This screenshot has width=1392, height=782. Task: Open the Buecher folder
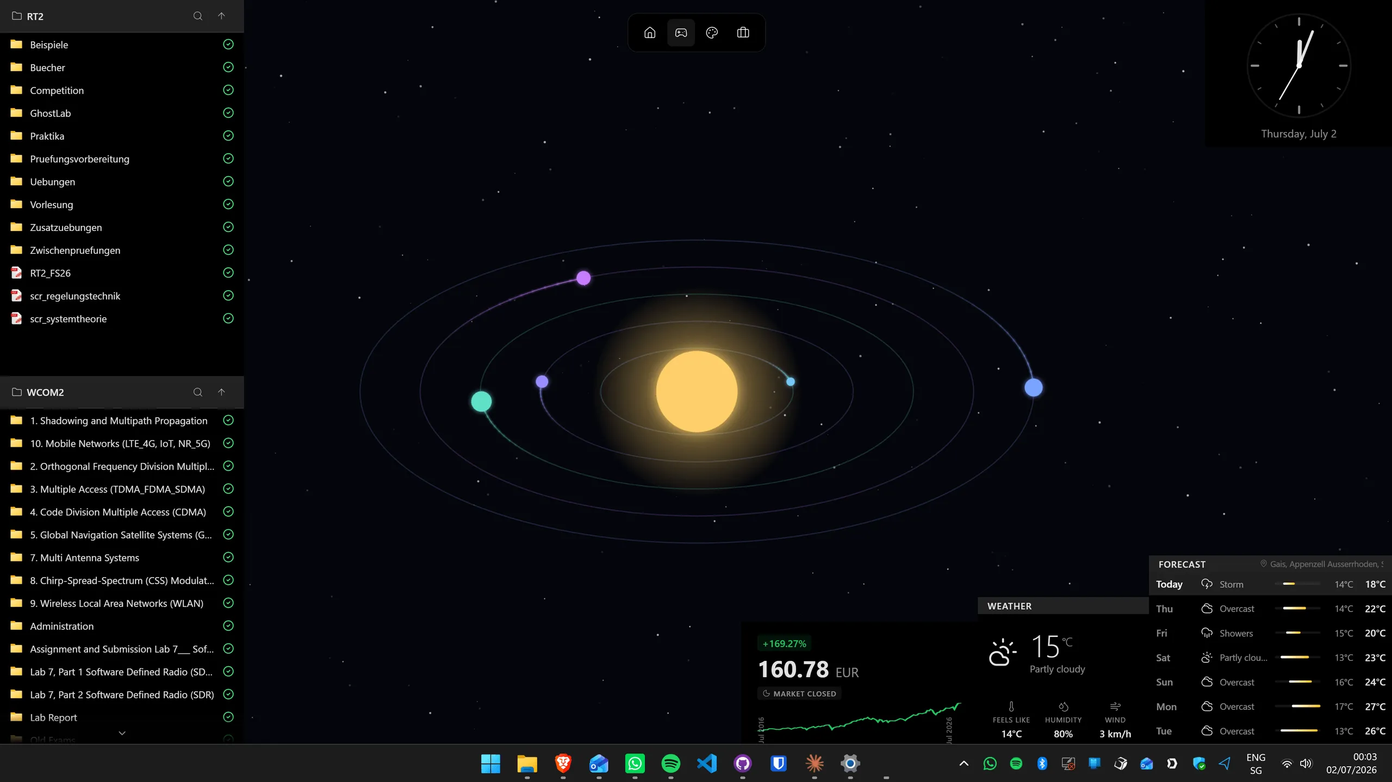[x=122, y=67]
